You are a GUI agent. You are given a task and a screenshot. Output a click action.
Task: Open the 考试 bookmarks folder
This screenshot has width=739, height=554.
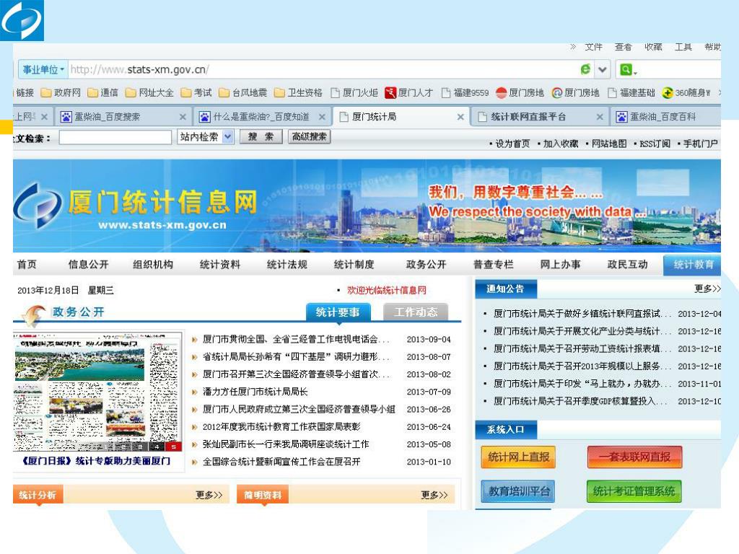[196, 93]
